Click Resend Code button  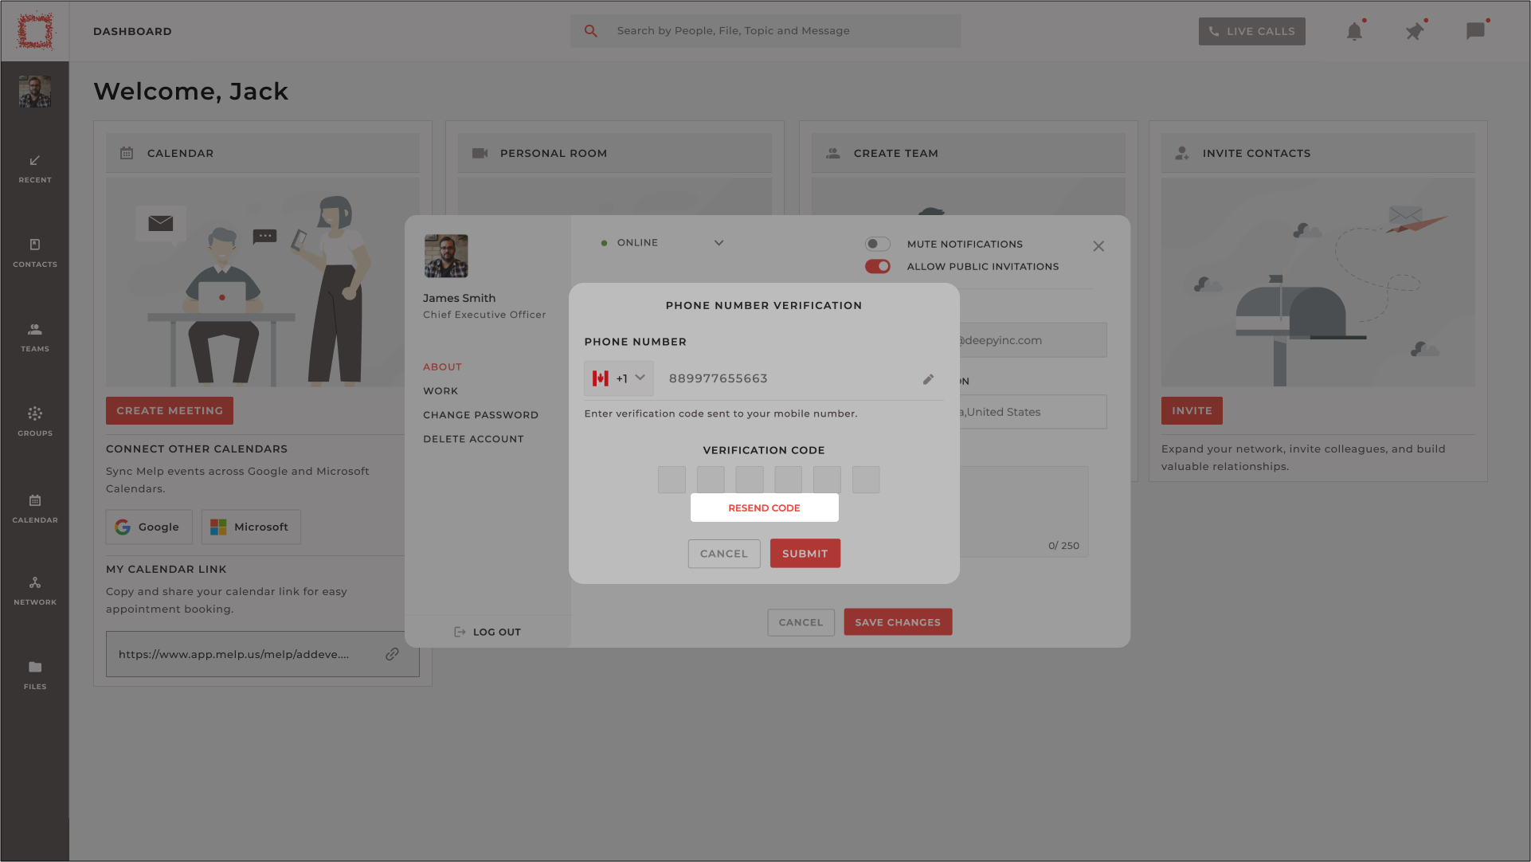click(765, 507)
